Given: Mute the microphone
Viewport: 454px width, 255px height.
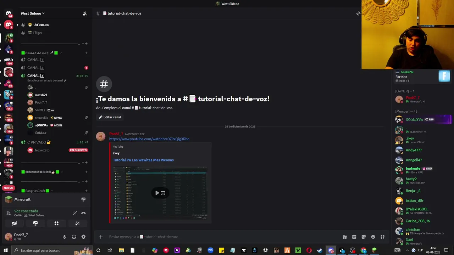Looking at the screenshot, I should pos(65,237).
